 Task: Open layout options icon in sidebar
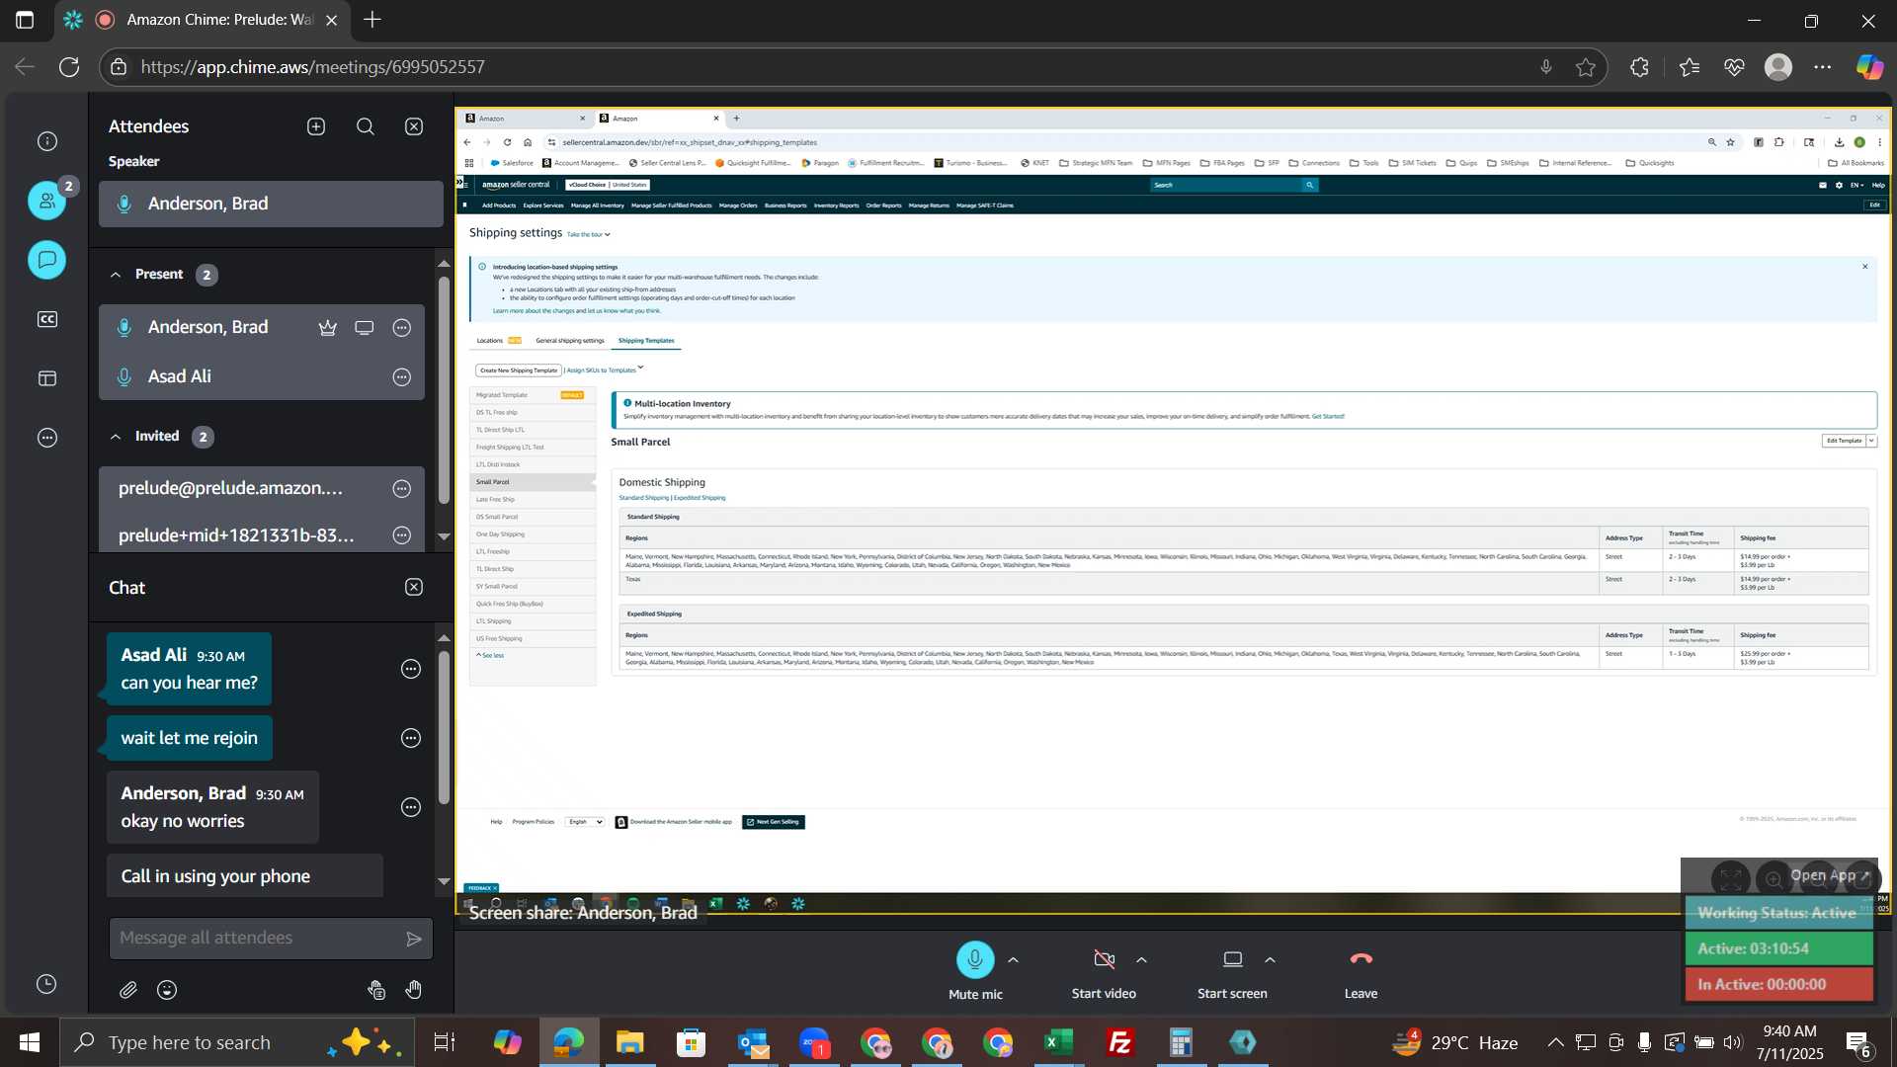click(46, 378)
